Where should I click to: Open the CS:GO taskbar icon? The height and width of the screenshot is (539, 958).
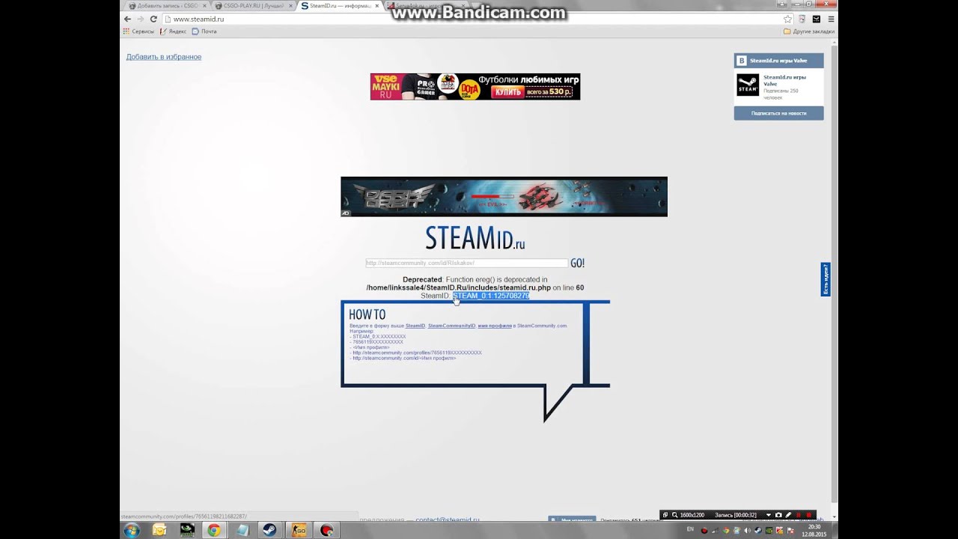[298, 530]
